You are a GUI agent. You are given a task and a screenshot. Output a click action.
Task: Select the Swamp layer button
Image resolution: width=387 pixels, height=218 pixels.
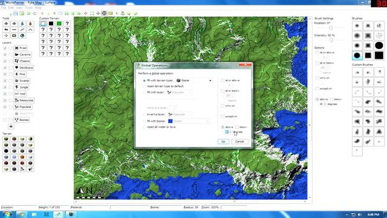pyautogui.click(x=22, y=81)
